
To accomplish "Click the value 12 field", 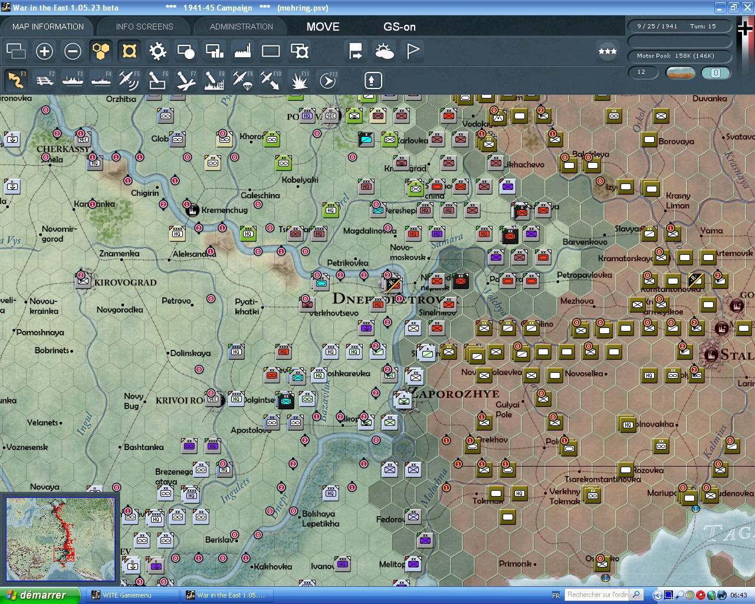I will 644,72.
